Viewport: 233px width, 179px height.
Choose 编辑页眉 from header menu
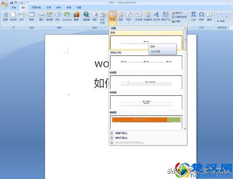[x=121, y=133]
